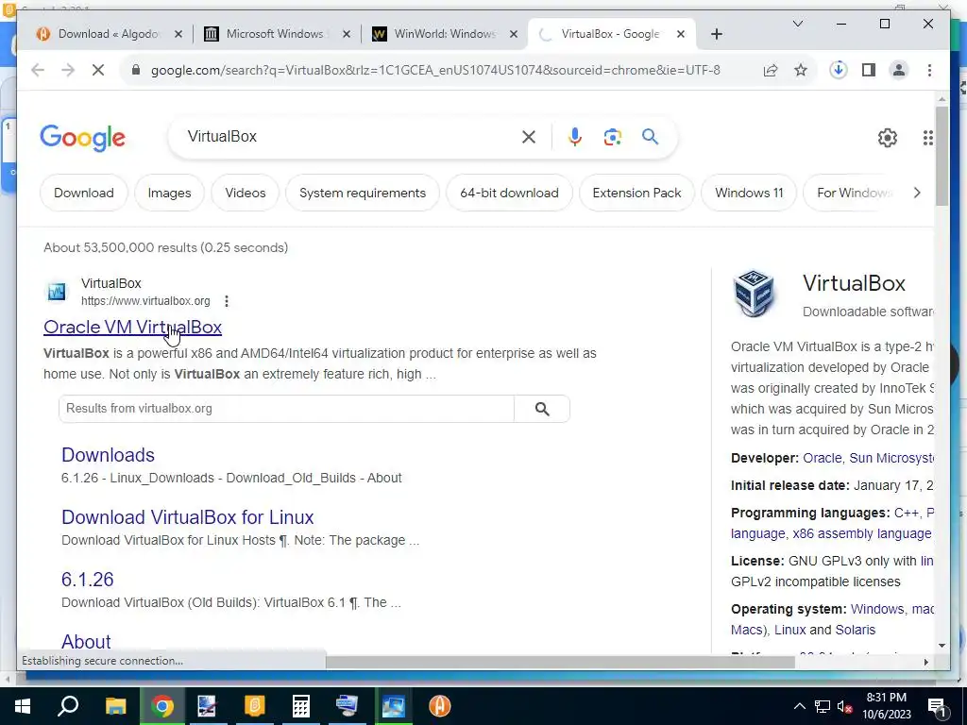This screenshot has width=967, height=725.
Task: Open the x86 assembly language link
Action: tap(862, 533)
